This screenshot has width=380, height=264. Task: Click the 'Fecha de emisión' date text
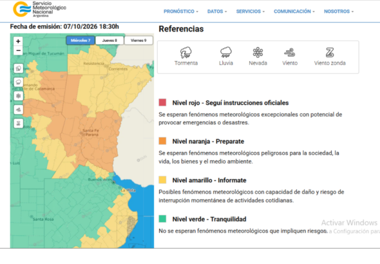(x=64, y=26)
